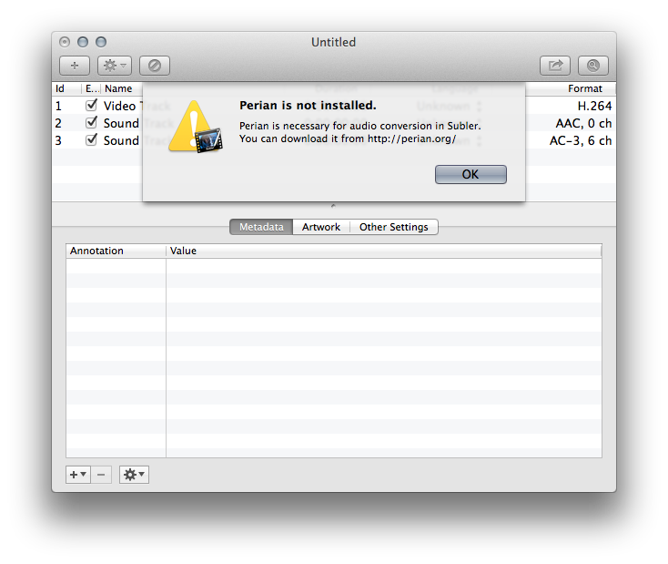Click the Untitled window title
The image size is (668, 564).
click(333, 42)
